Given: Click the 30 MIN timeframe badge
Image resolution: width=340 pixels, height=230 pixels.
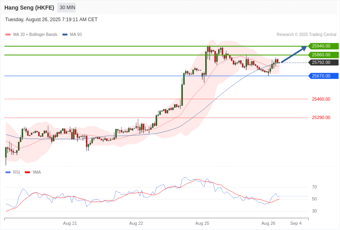Looking at the screenshot, I should [66, 8].
